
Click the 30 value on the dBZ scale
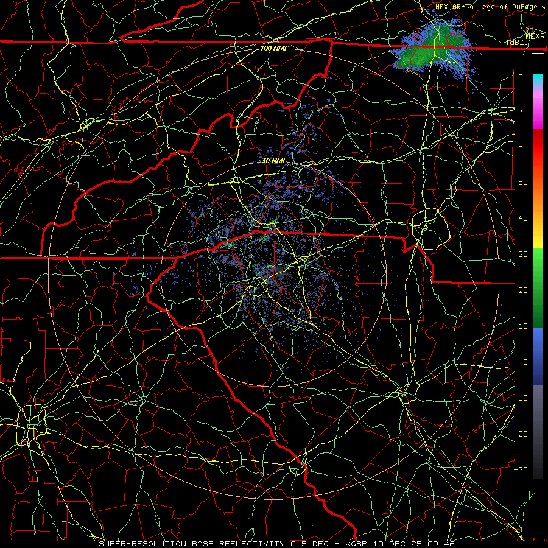pyautogui.click(x=523, y=255)
